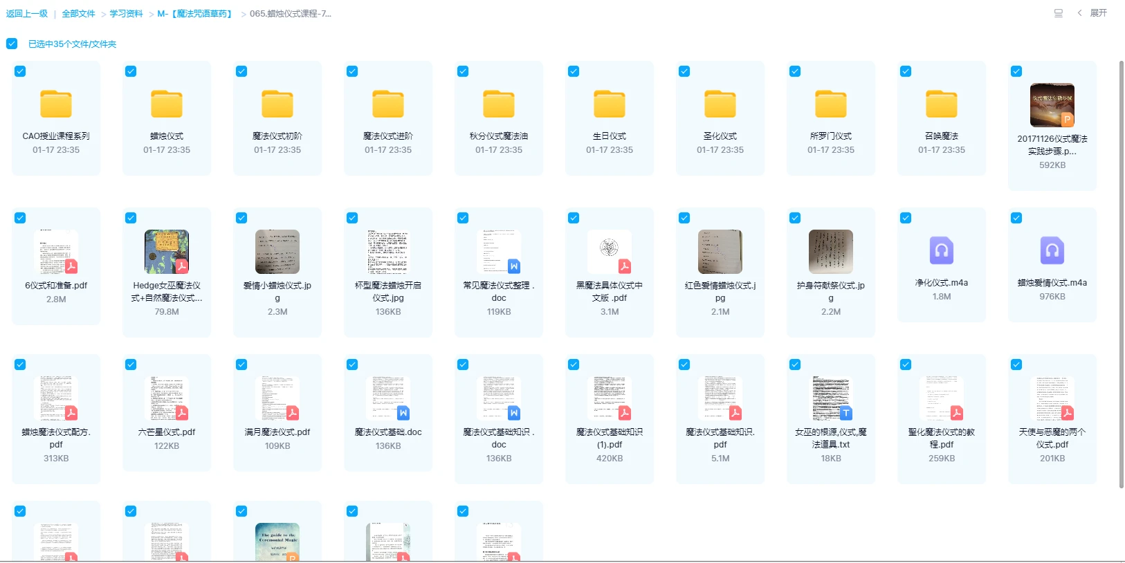Image resolution: width=1125 pixels, height=563 pixels.
Task: Open the 召唤魔法 folder icon
Action: point(942,104)
